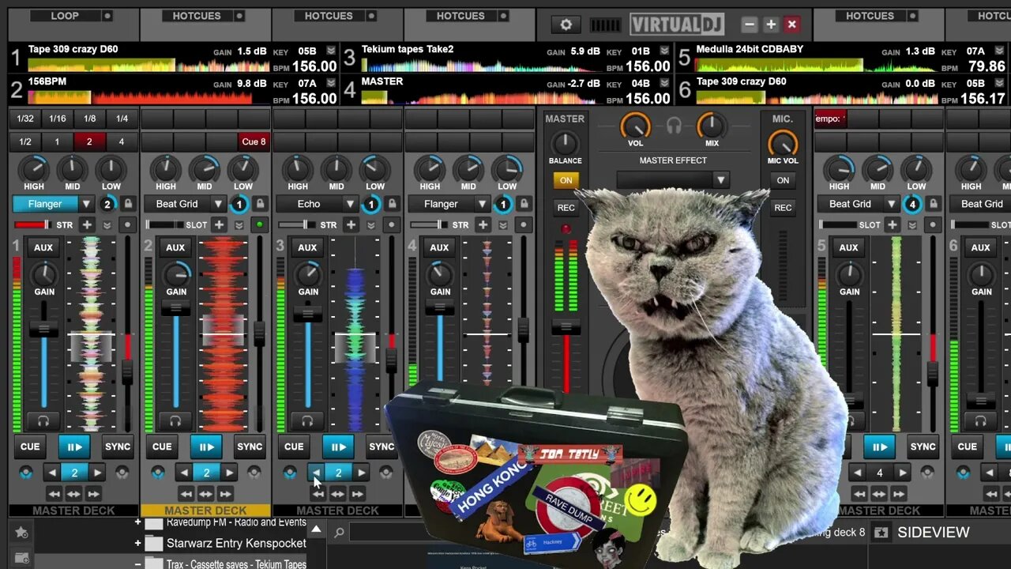Set deck 1 loop to 1/16 beat
The height and width of the screenshot is (569, 1011).
(58, 119)
